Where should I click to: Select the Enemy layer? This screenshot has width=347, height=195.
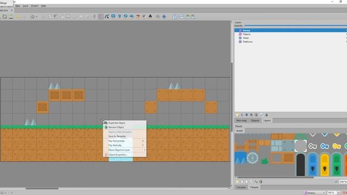click(291, 30)
